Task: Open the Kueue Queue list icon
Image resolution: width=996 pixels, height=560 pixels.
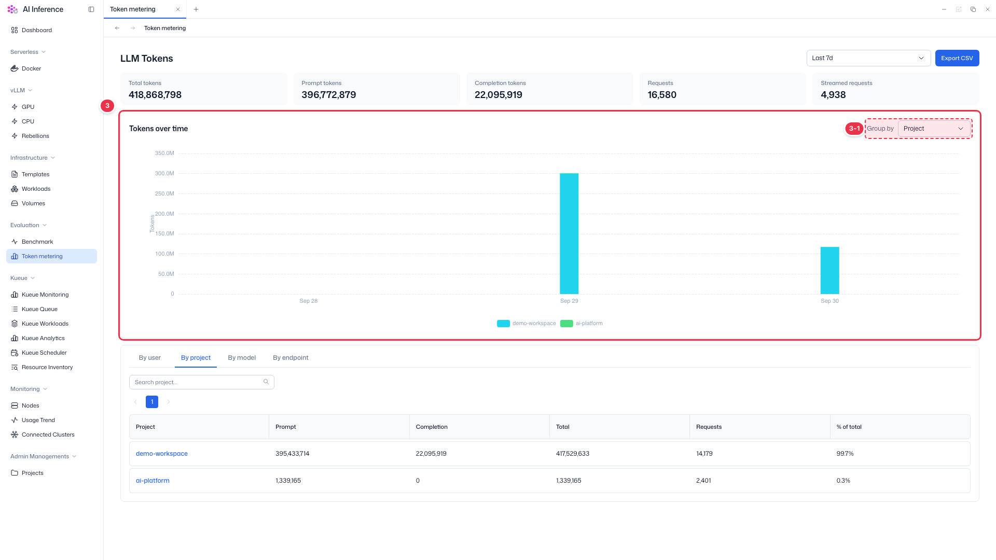Action: (15, 309)
